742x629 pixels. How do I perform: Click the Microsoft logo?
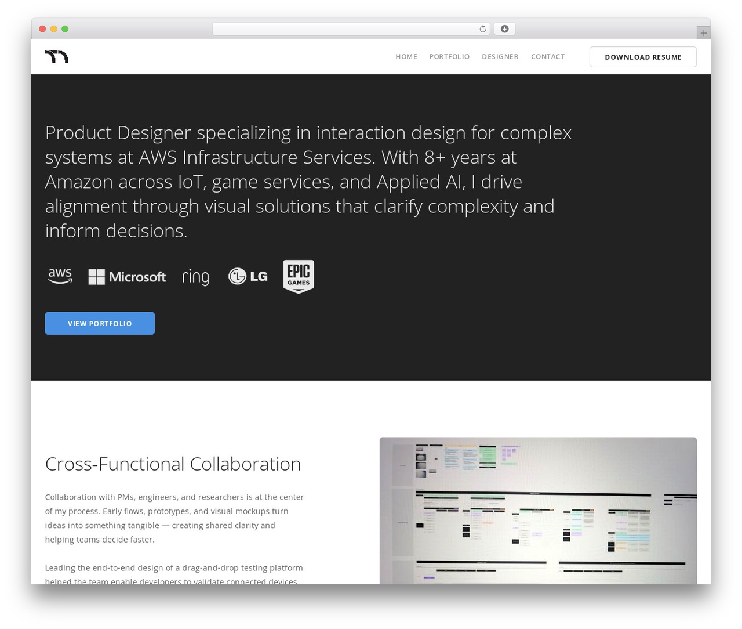[x=127, y=277]
